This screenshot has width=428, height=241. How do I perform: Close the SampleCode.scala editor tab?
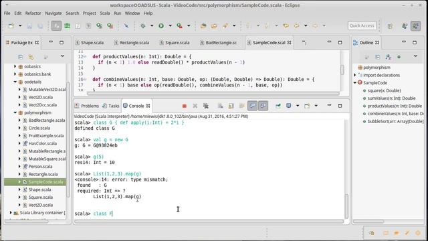[x=290, y=42]
